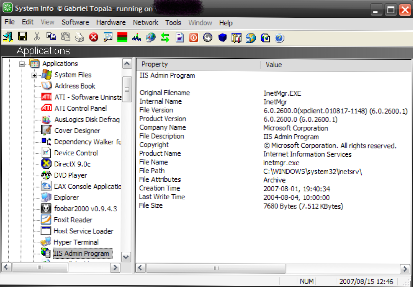Image resolution: width=413 pixels, height=287 pixels.
Task: Click the InetMgr.EXE original filename value
Action: coord(282,93)
